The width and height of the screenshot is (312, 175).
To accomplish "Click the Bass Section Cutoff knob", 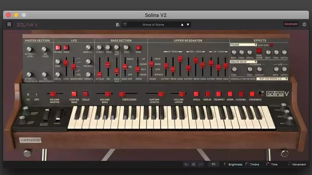I will [99, 47].
